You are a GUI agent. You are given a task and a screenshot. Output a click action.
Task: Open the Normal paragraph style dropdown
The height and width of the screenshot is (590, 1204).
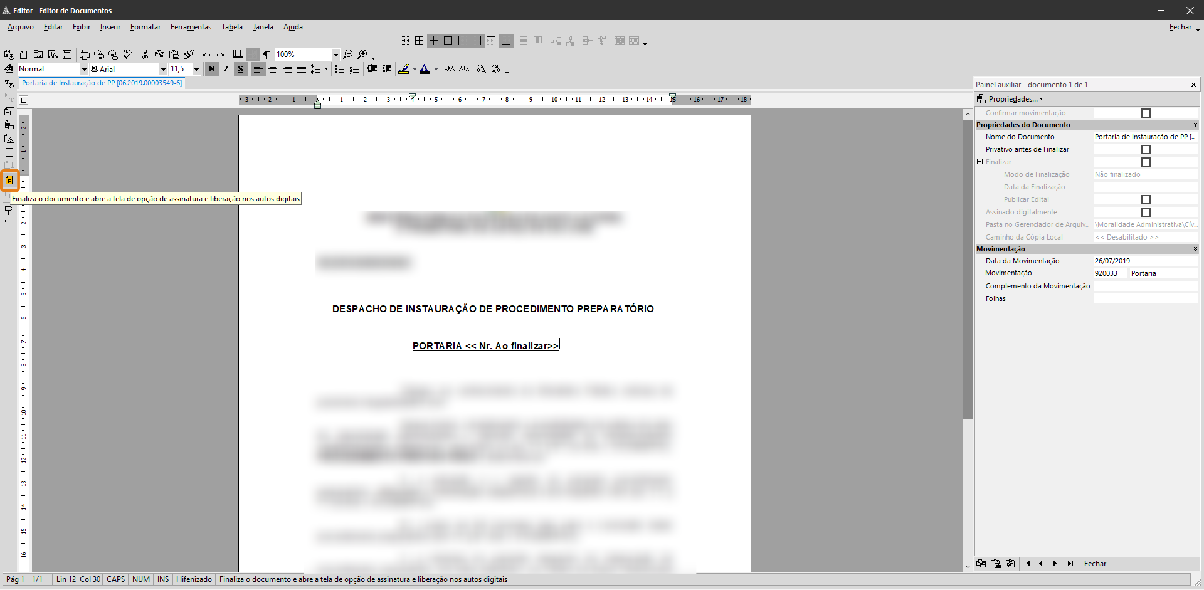coord(83,69)
